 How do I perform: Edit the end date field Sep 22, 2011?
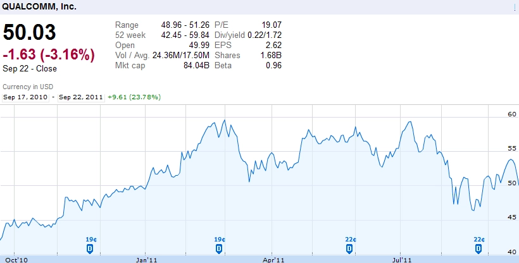[x=81, y=97]
